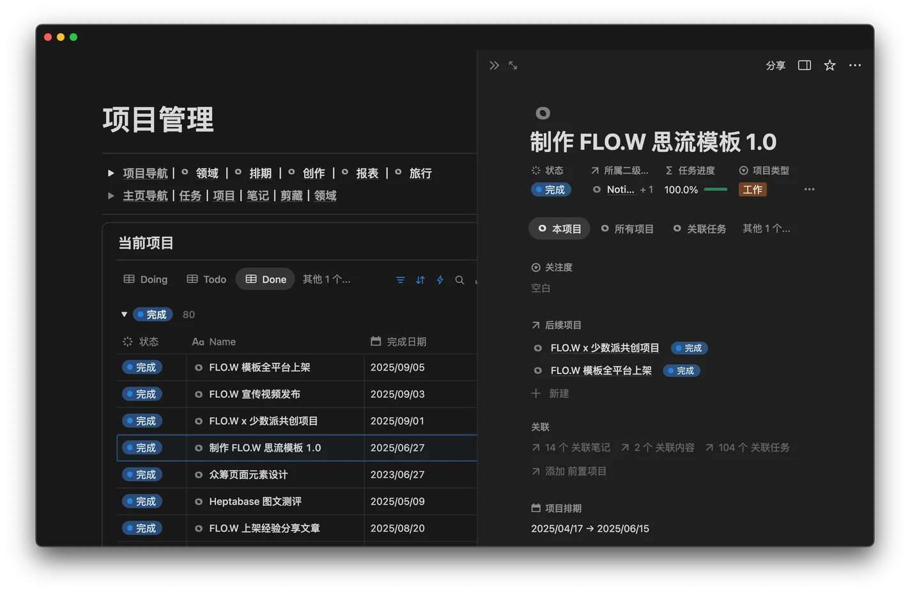910x594 pixels.
Task: Click the 分享 share button
Action: click(x=775, y=65)
